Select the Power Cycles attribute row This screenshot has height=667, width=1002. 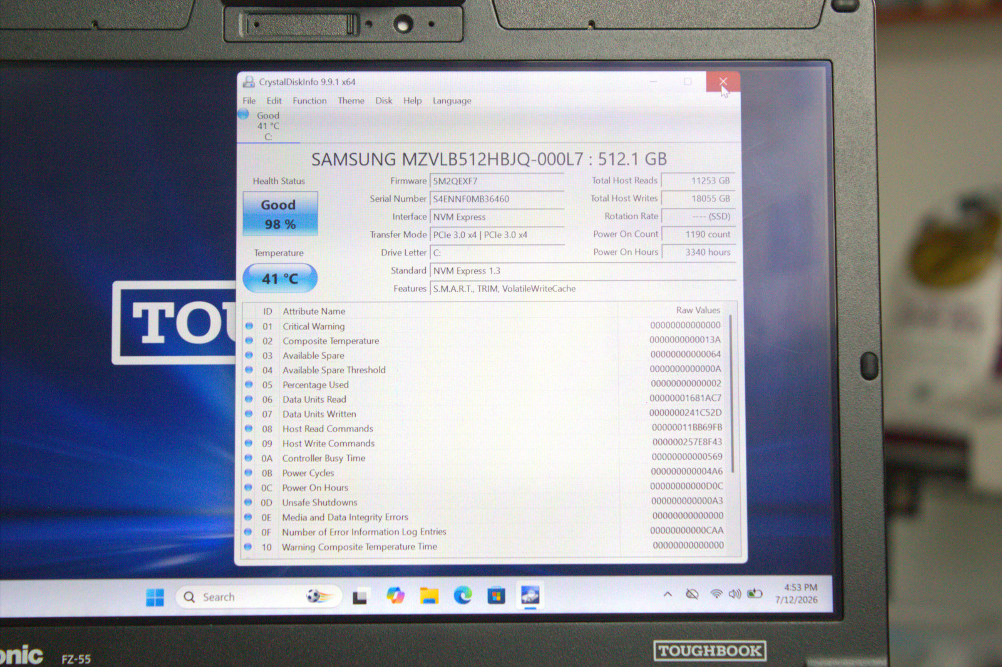(x=485, y=473)
